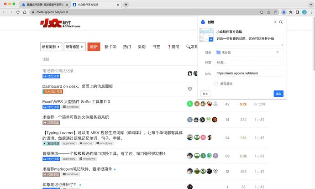
Task: Click the pink M avatar in Typing Learner row
Action: tap(203, 137)
